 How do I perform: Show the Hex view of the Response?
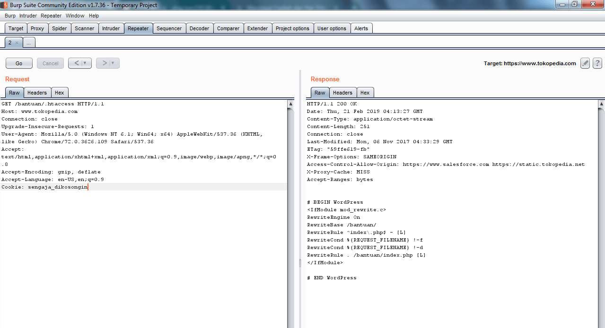click(365, 92)
